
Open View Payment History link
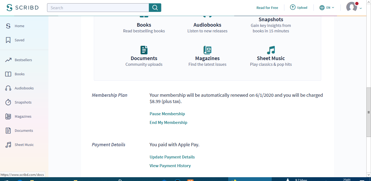[x=170, y=166]
